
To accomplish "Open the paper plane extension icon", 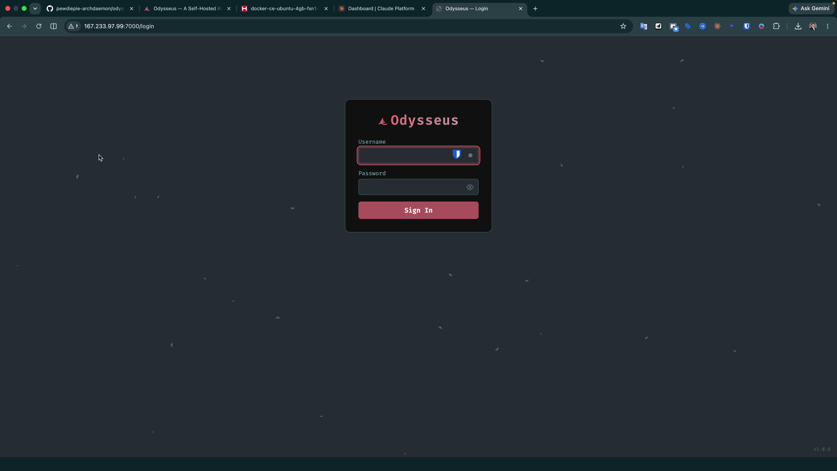I will [x=658, y=26].
